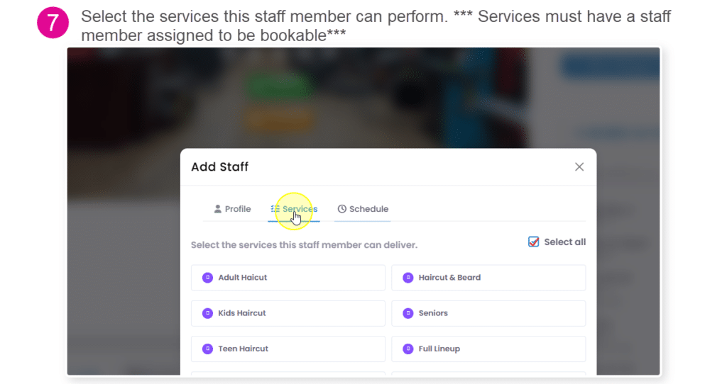This screenshot has height=384, width=727.
Task: Select the Seniors service card
Action: (x=488, y=313)
